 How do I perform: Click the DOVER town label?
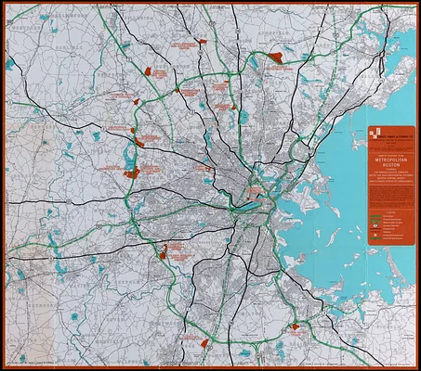coord(115,320)
